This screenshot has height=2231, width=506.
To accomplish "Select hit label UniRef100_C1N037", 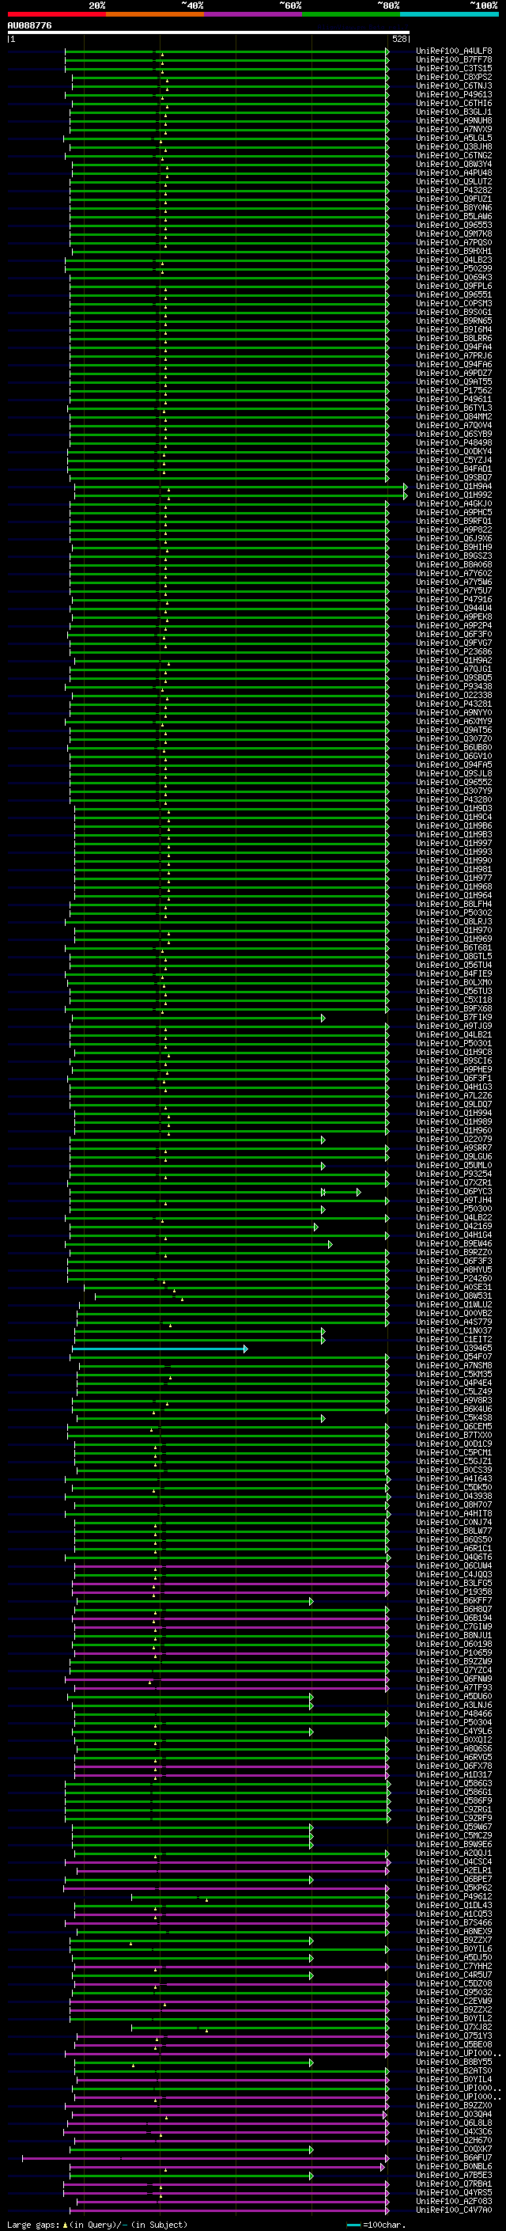I will (453, 1331).
